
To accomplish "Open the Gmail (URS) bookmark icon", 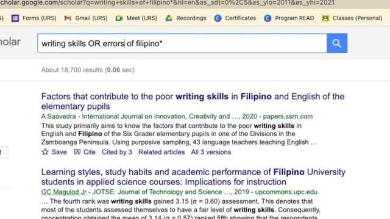I will pyautogui.click(x=68, y=18).
